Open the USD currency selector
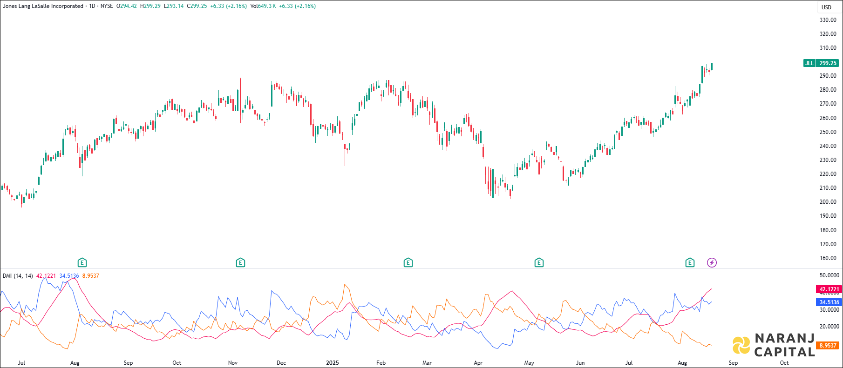Screen dimensions: 843x368 coord(826,7)
